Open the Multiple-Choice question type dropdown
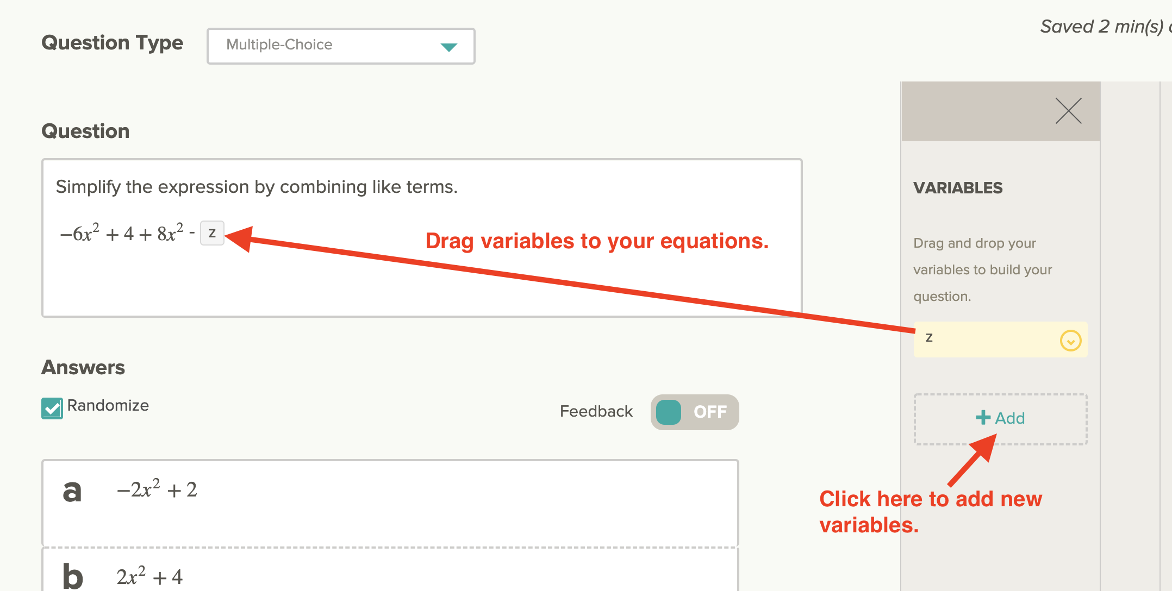This screenshot has height=591, width=1172. (x=340, y=46)
